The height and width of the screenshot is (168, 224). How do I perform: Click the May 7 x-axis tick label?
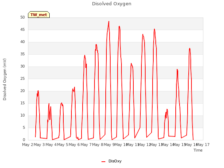(x=86, y=145)
